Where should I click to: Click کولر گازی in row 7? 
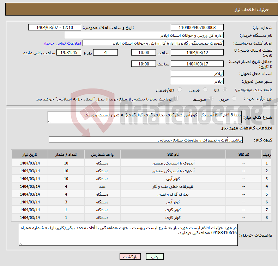[x=173, y=210]
